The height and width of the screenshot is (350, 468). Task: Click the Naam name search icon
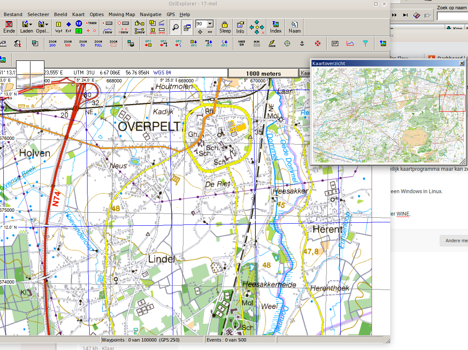pyautogui.click(x=295, y=27)
